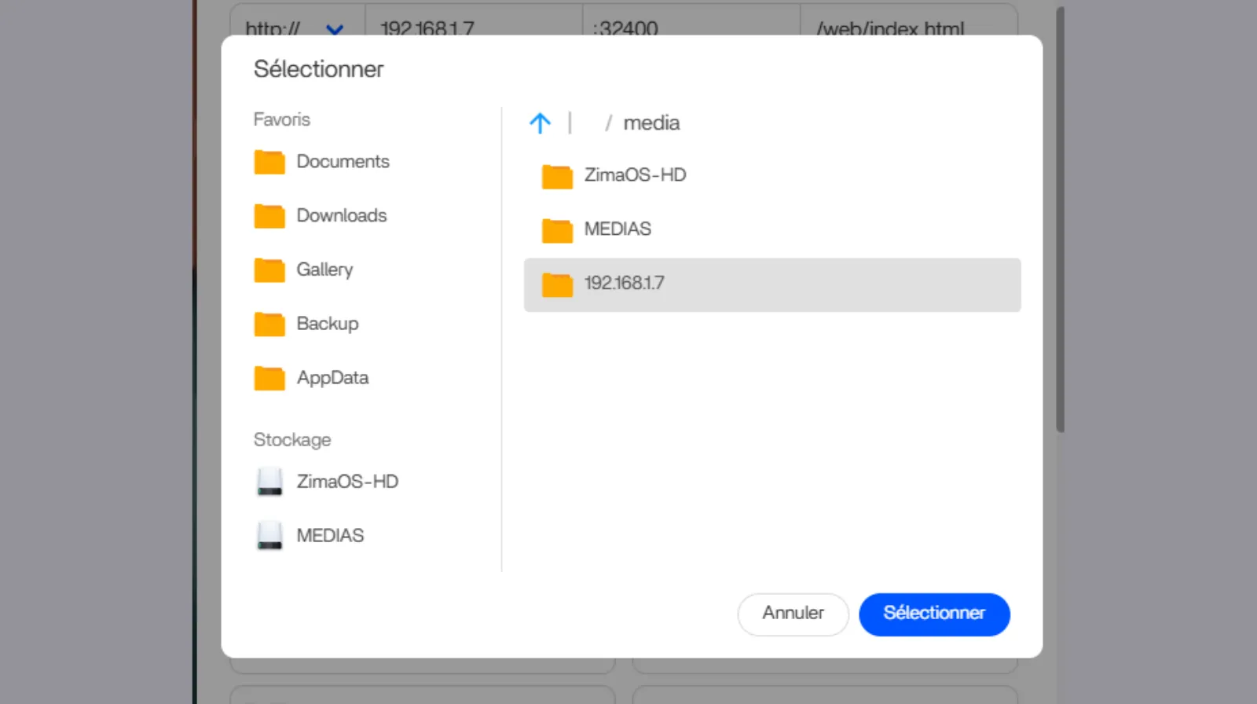Click the root slash in breadcrumb
This screenshot has height=704, width=1257.
(608, 123)
